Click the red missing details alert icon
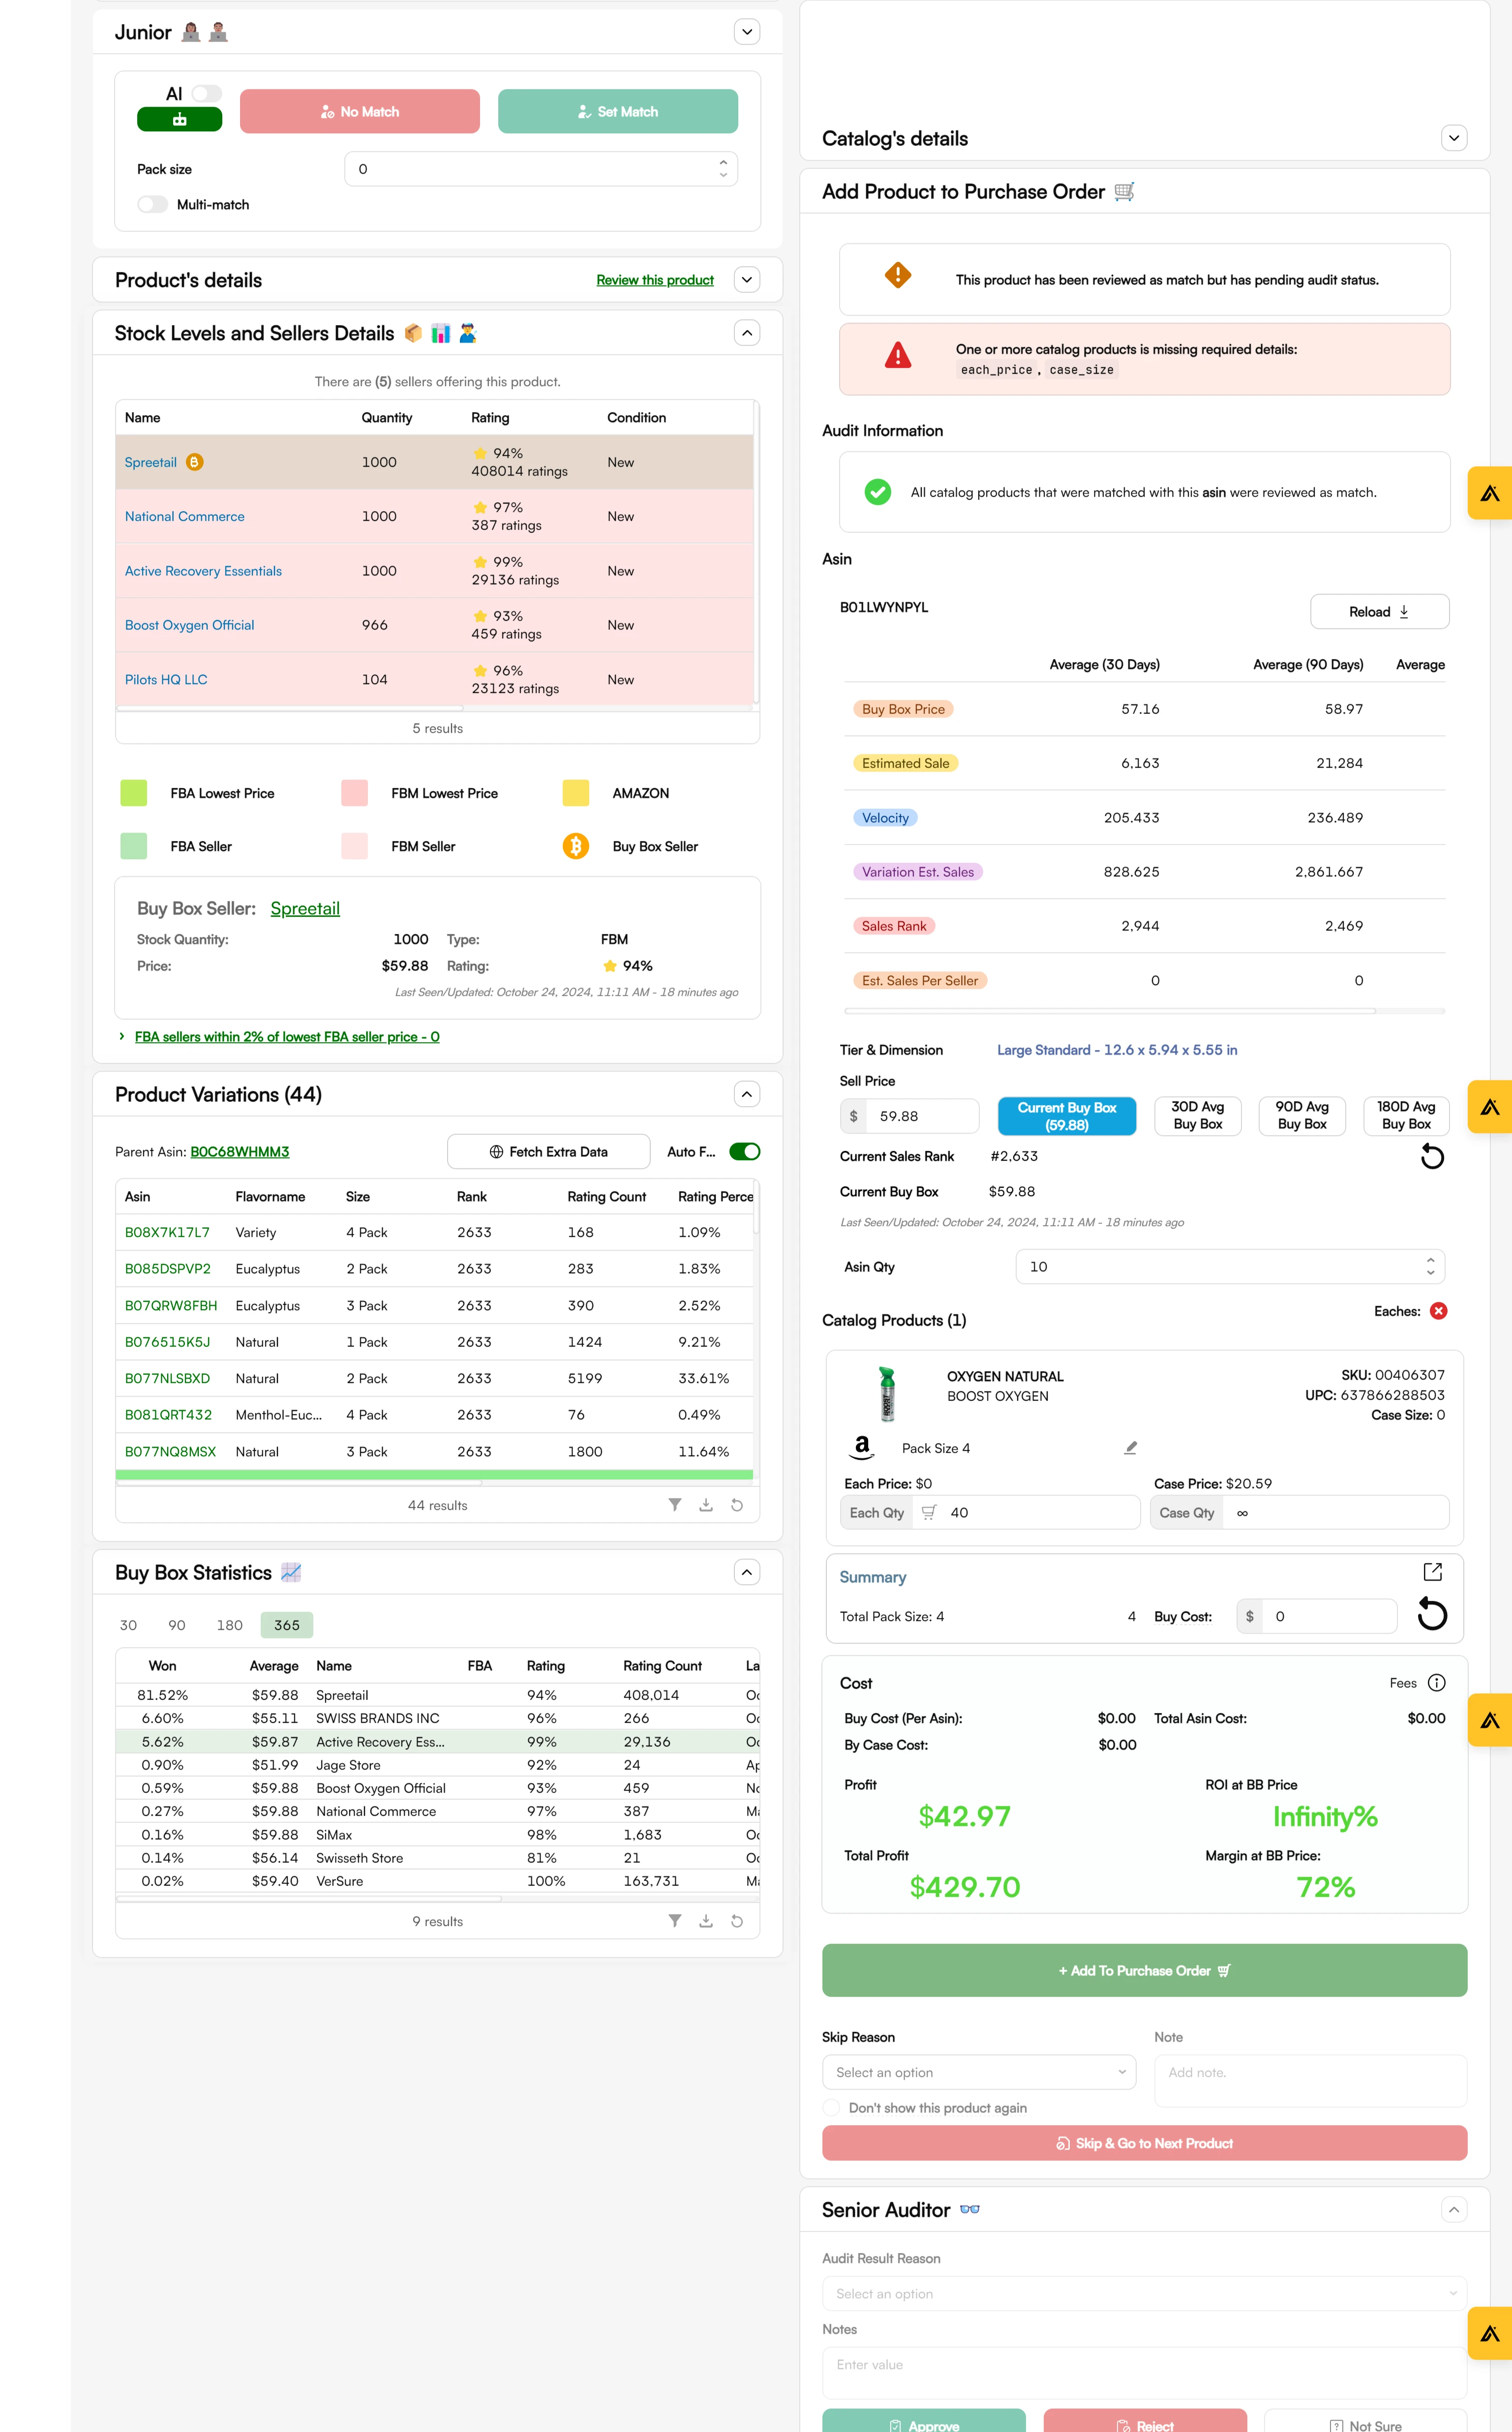Image resolution: width=1512 pixels, height=2432 pixels. coord(898,355)
